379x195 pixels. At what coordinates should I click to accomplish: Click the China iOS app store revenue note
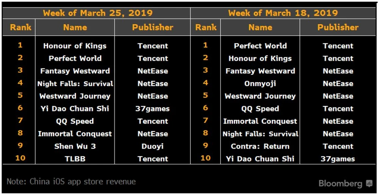[x=71, y=181]
